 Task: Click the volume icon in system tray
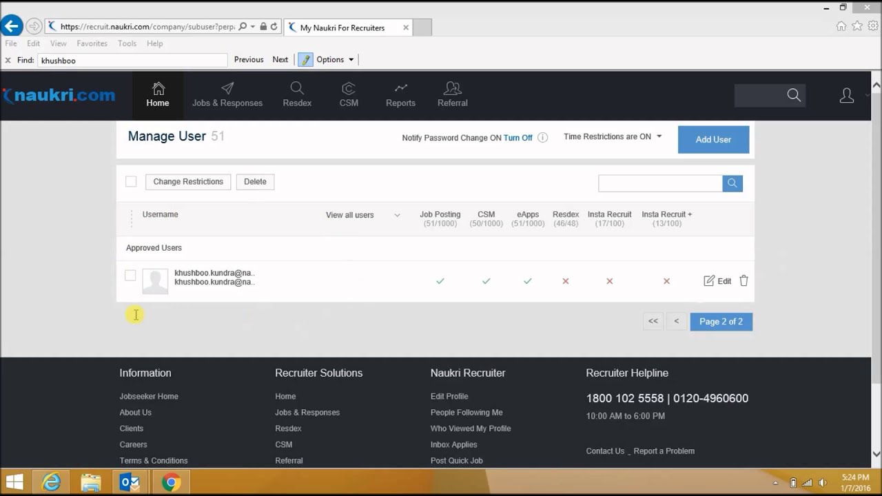823,483
